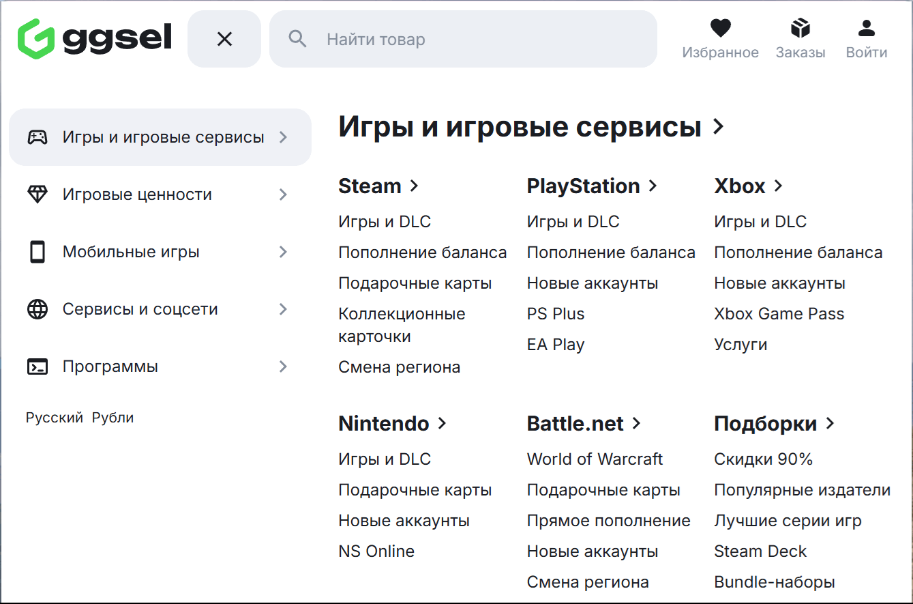Open 'NS Online' under Nintendo
Viewport: 913px width, 604px height.
376,551
